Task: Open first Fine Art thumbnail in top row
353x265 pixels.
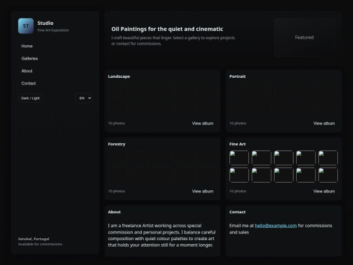Action: tap(239, 158)
